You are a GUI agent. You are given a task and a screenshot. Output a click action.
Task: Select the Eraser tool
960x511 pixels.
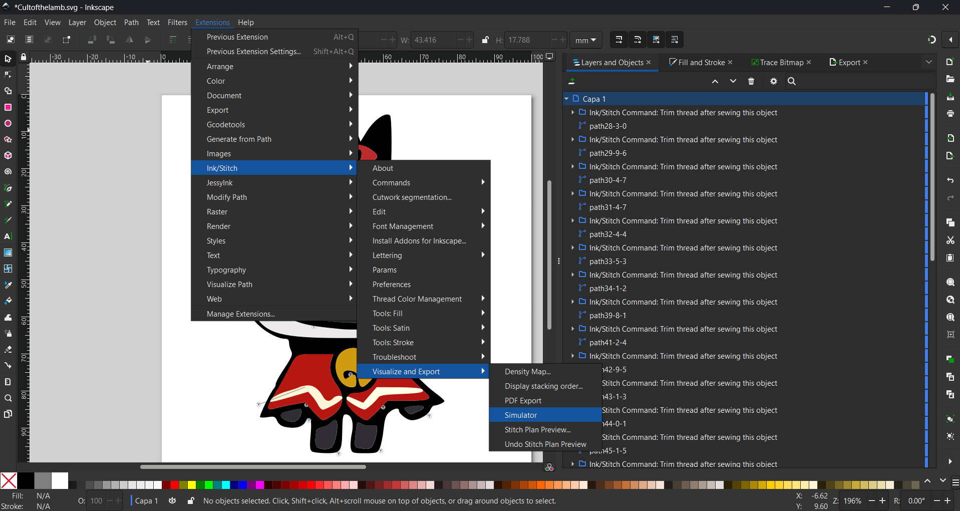point(8,349)
